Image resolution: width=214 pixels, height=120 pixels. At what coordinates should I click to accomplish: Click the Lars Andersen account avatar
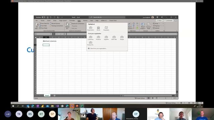152,17
